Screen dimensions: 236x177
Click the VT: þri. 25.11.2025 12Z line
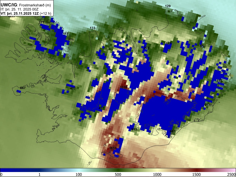pyautogui.click(x=26, y=13)
